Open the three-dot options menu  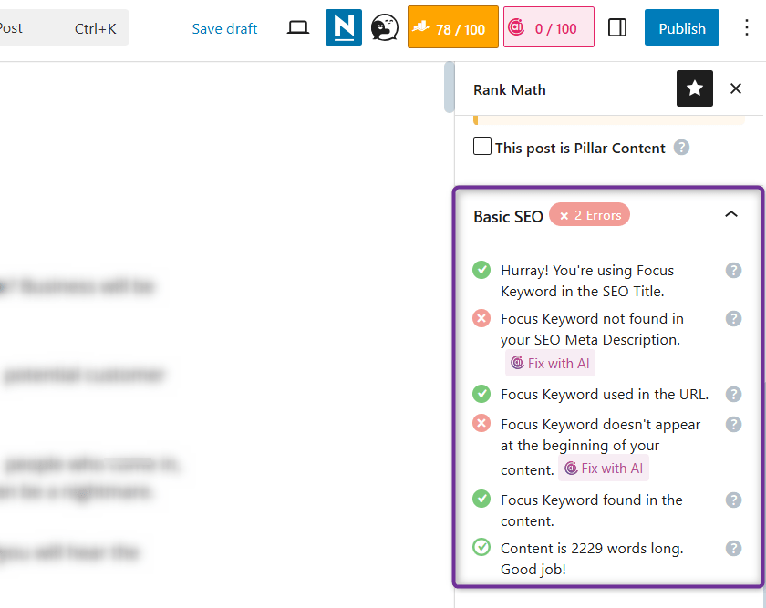pos(747,27)
